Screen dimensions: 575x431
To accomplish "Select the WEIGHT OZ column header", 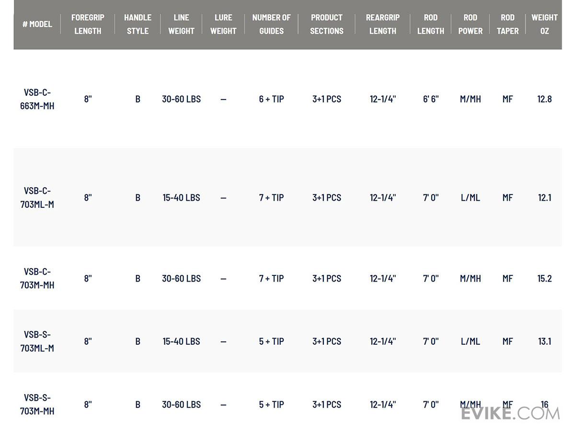I will 544,24.
